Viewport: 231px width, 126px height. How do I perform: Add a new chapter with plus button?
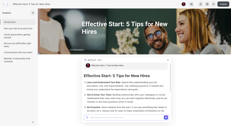33,13
